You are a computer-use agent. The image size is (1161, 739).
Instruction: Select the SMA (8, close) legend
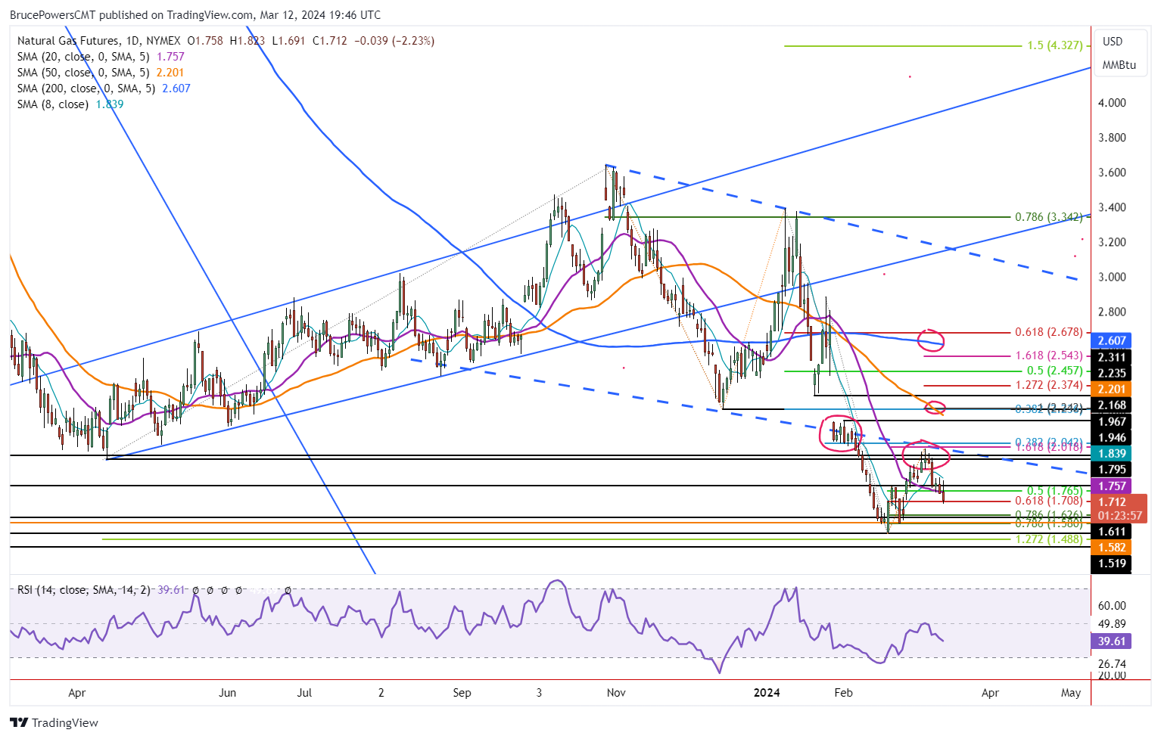pyautogui.click(x=70, y=104)
